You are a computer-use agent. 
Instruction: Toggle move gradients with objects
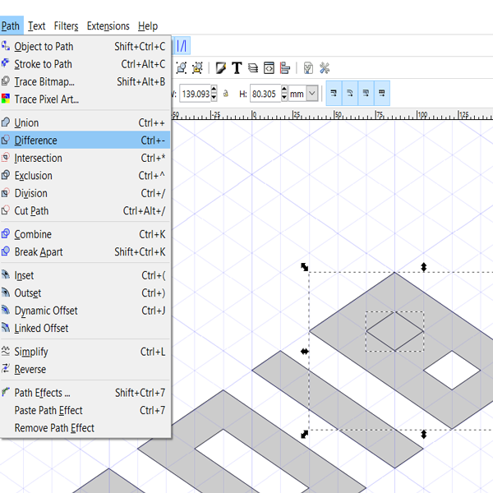366,93
